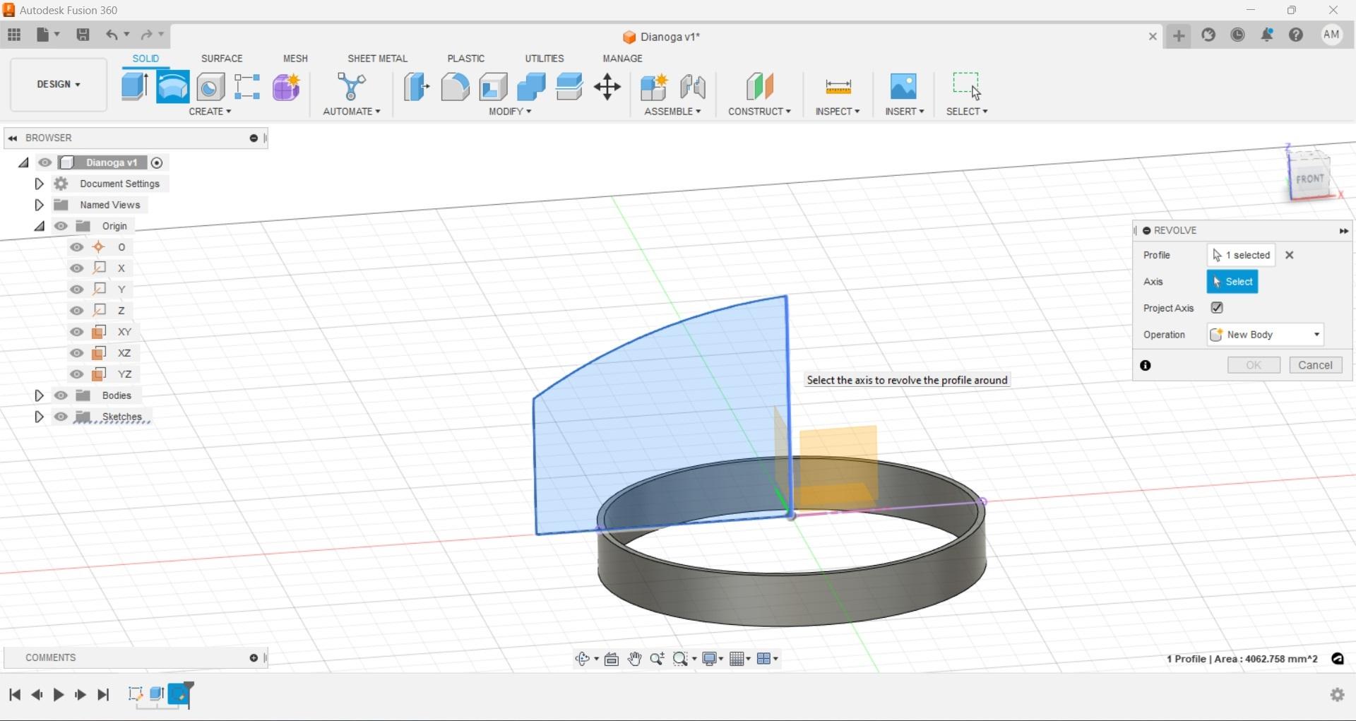Expand the Sketches folder in browser
Viewport: 1356px width, 721px height.
click(x=39, y=417)
